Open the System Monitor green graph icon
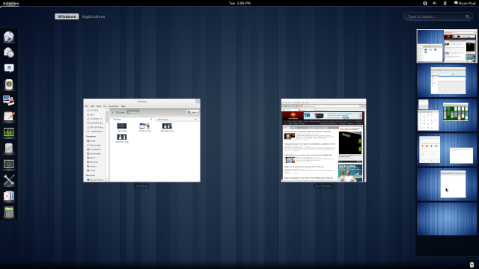The height and width of the screenshot is (269, 479). click(9, 132)
